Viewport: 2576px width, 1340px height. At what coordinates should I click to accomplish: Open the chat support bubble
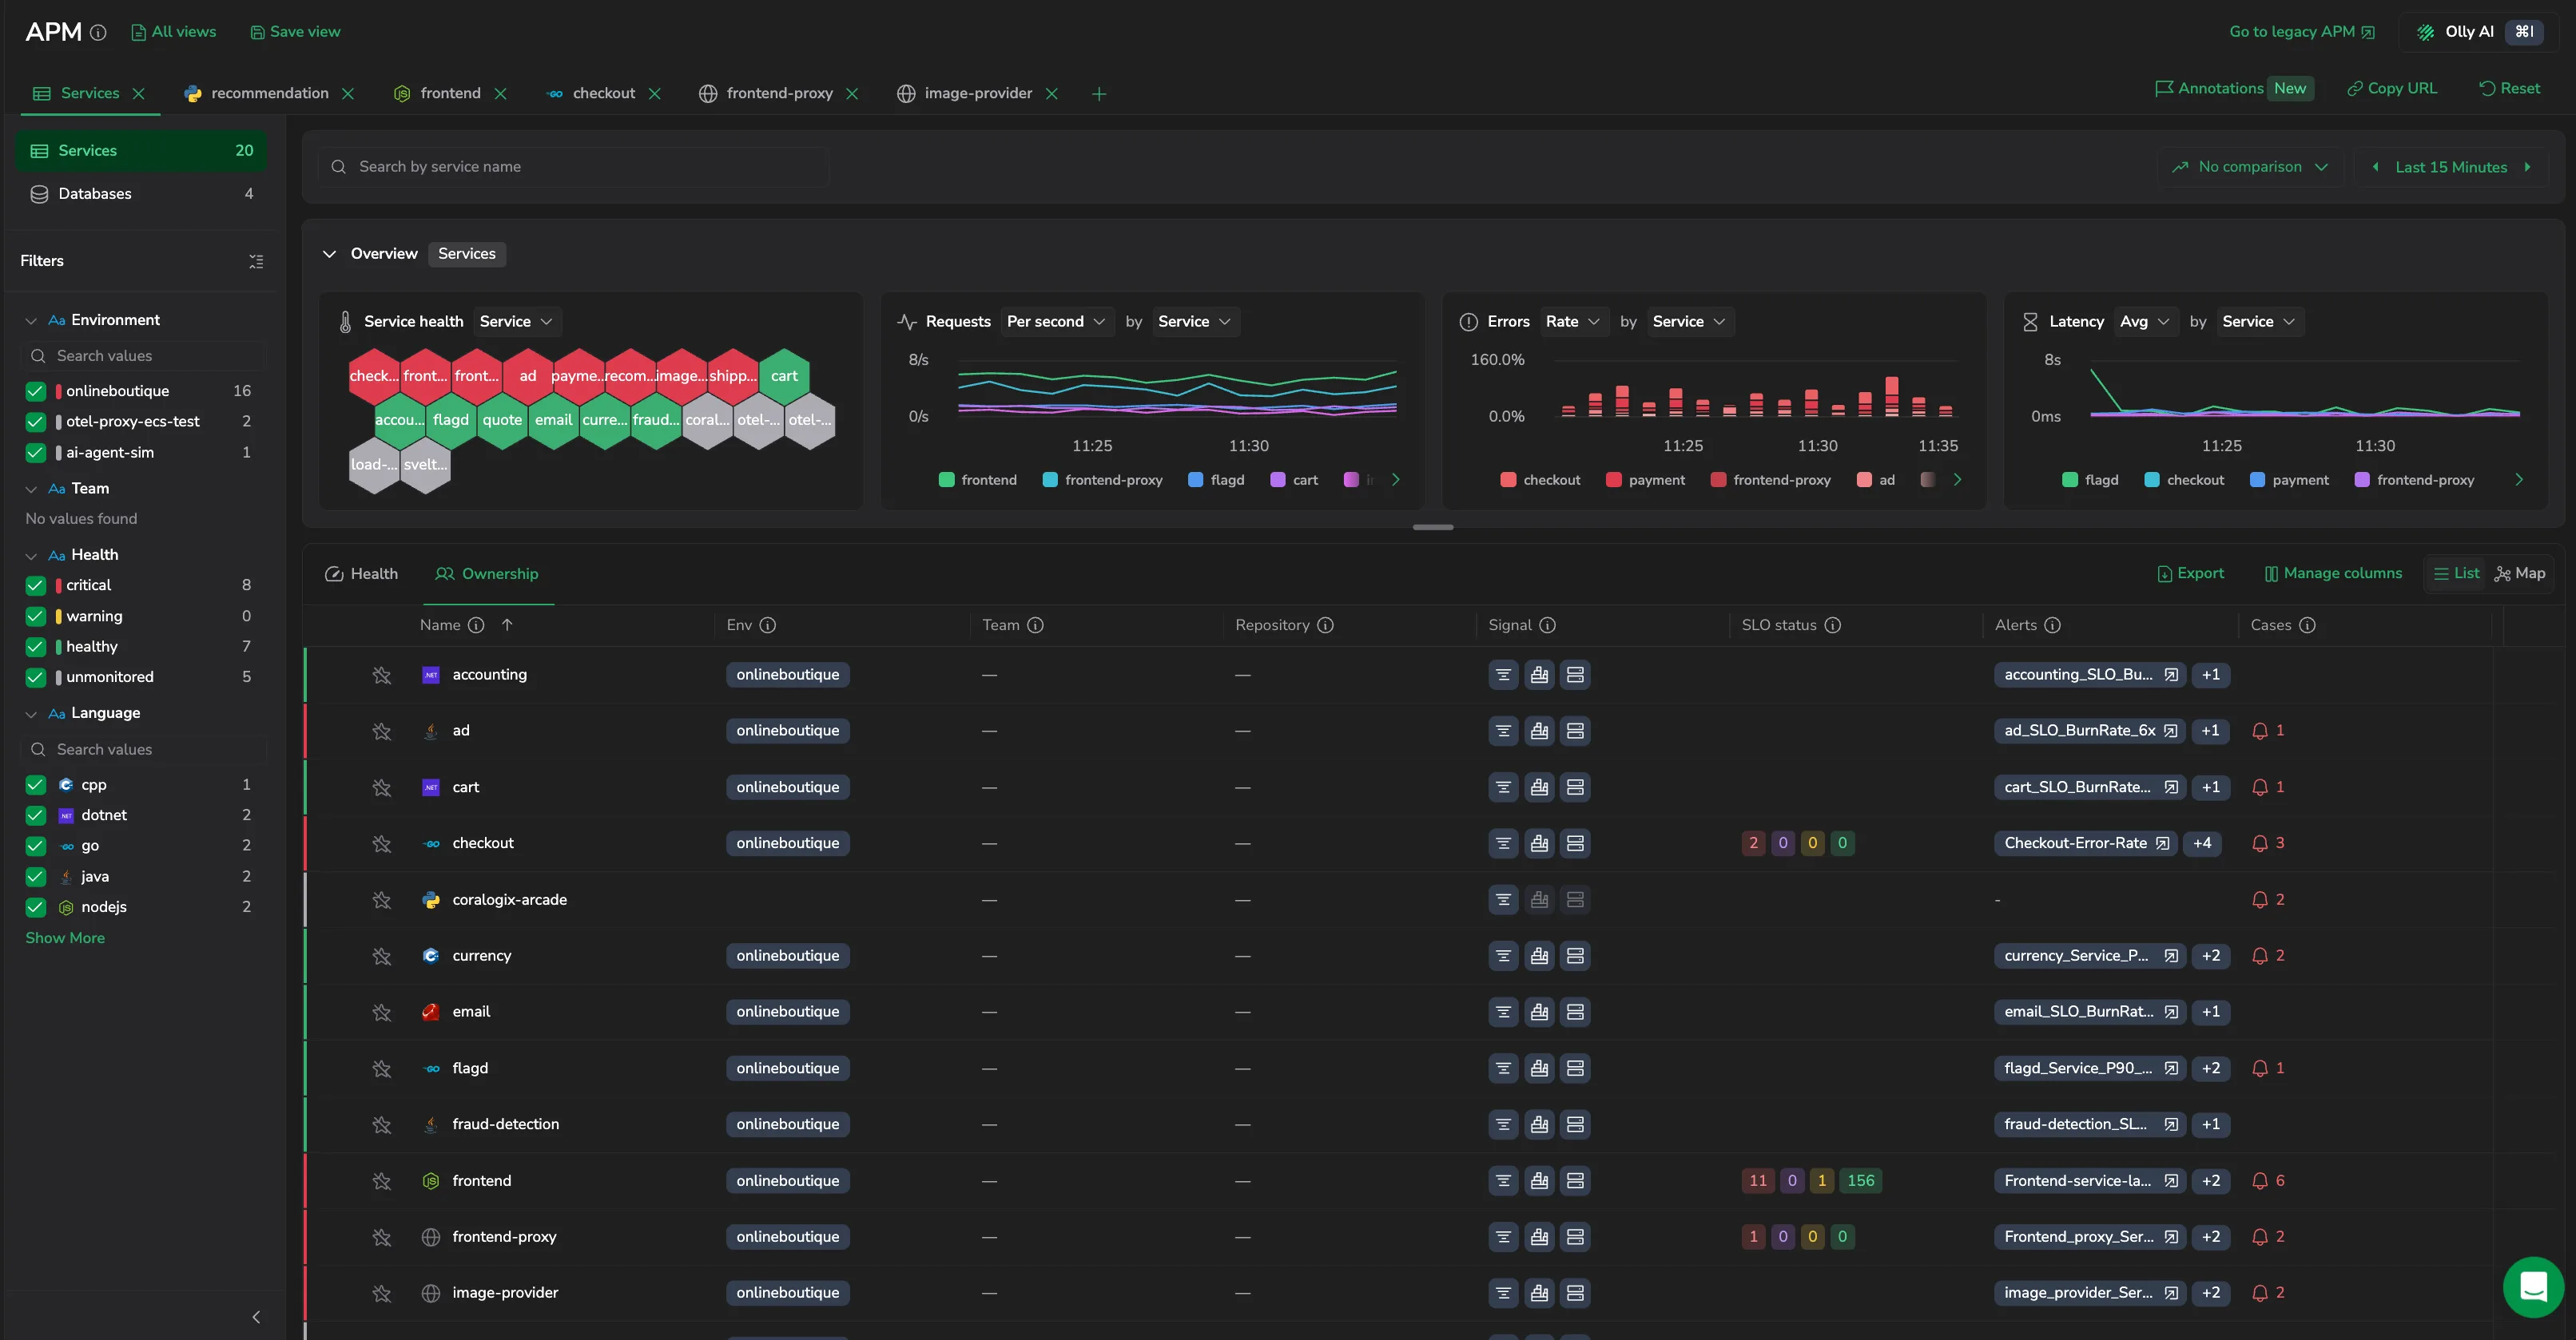pyautogui.click(x=2533, y=1287)
